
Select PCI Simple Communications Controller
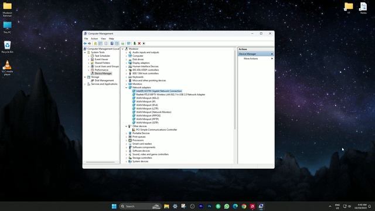(156, 130)
